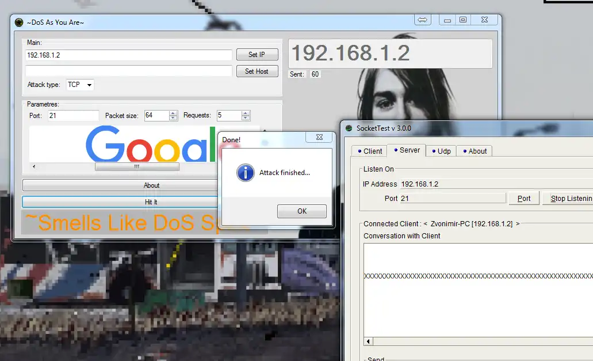Click OK in the Attack finished dialog

[302, 211]
